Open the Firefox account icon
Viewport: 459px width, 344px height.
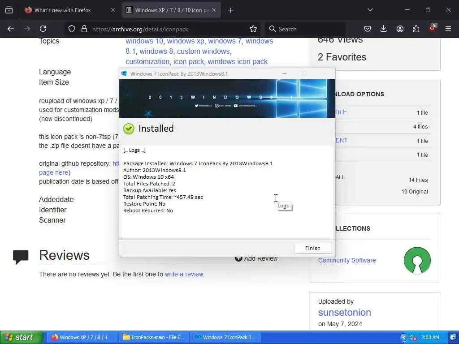(400, 29)
